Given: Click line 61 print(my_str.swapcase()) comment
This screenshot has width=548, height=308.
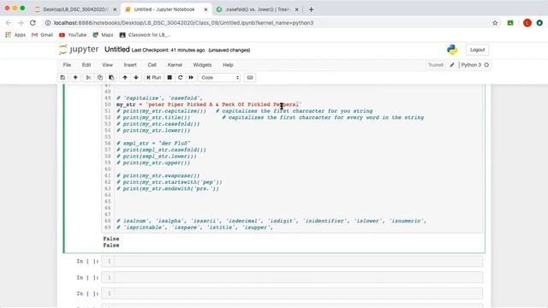Looking at the screenshot, I should click(158, 175).
